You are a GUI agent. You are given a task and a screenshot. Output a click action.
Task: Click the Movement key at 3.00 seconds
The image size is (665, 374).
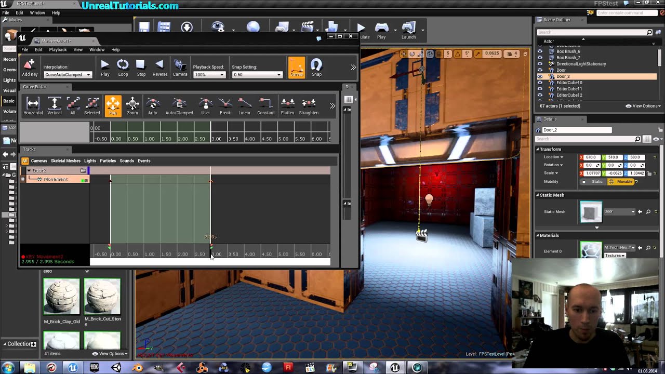click(x=210, y=181)
